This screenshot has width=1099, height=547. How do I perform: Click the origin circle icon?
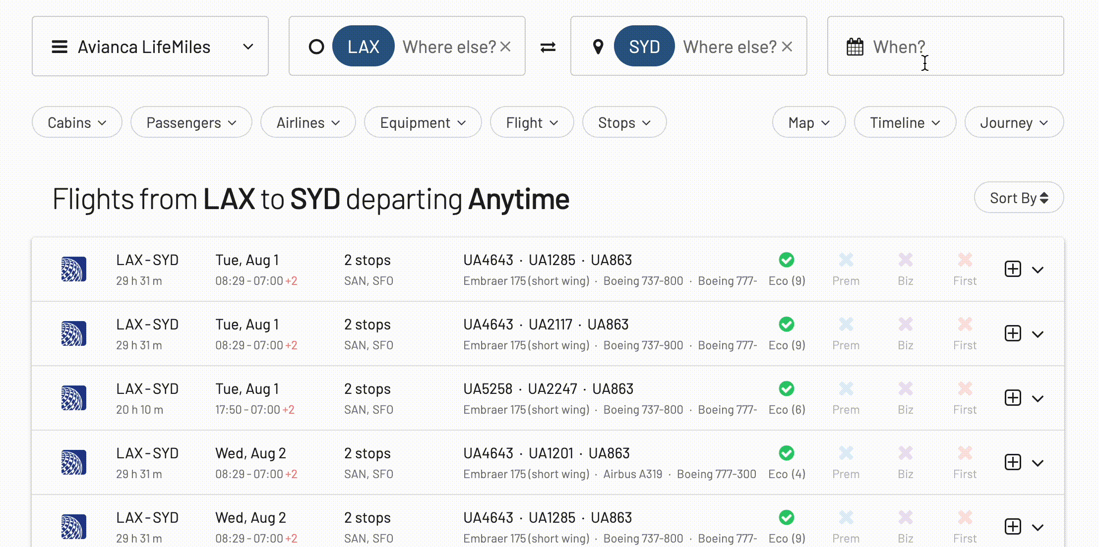coord(316,47)
